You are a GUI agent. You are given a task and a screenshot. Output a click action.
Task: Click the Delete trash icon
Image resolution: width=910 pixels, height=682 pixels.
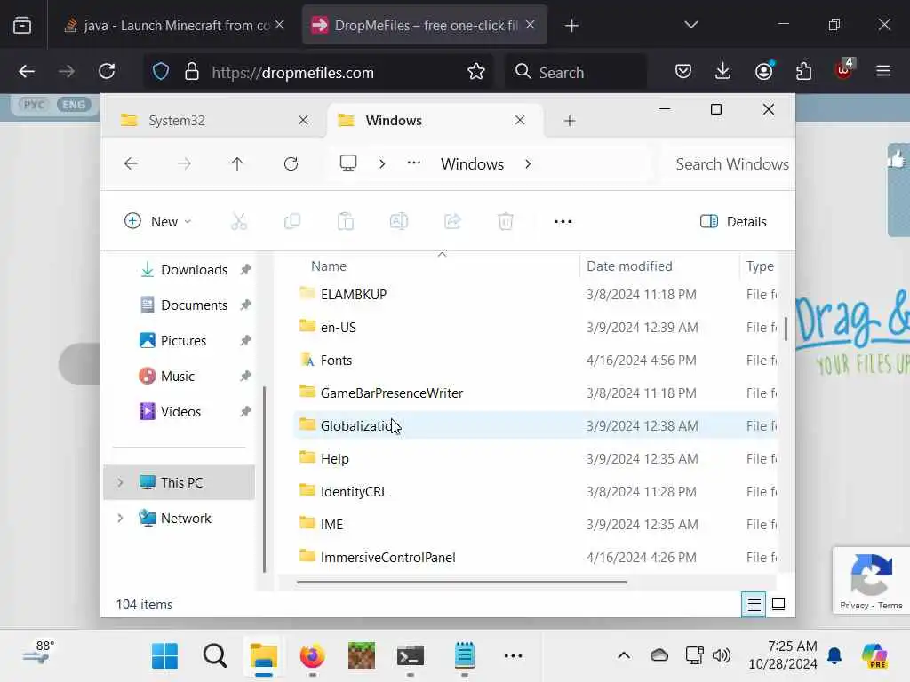coord(506,221)
